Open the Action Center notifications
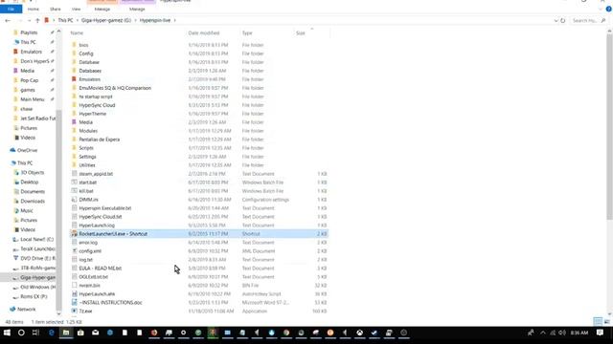 tap(601, 333)
